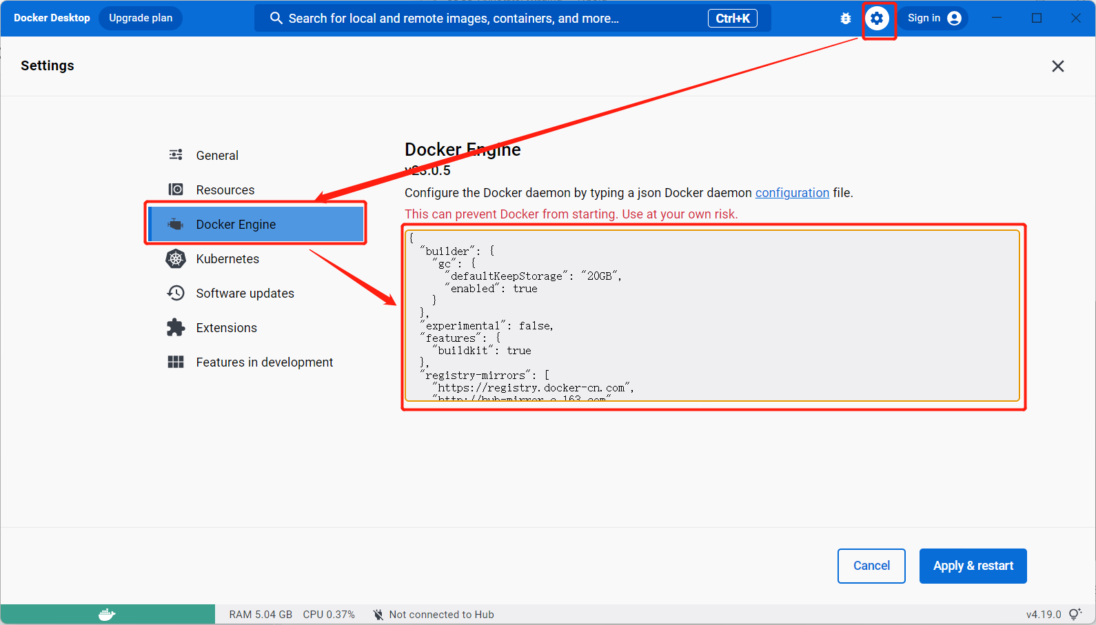Open the troubleshoot bug icon
The image size is (1096, 625).
(x=846, y=19)
